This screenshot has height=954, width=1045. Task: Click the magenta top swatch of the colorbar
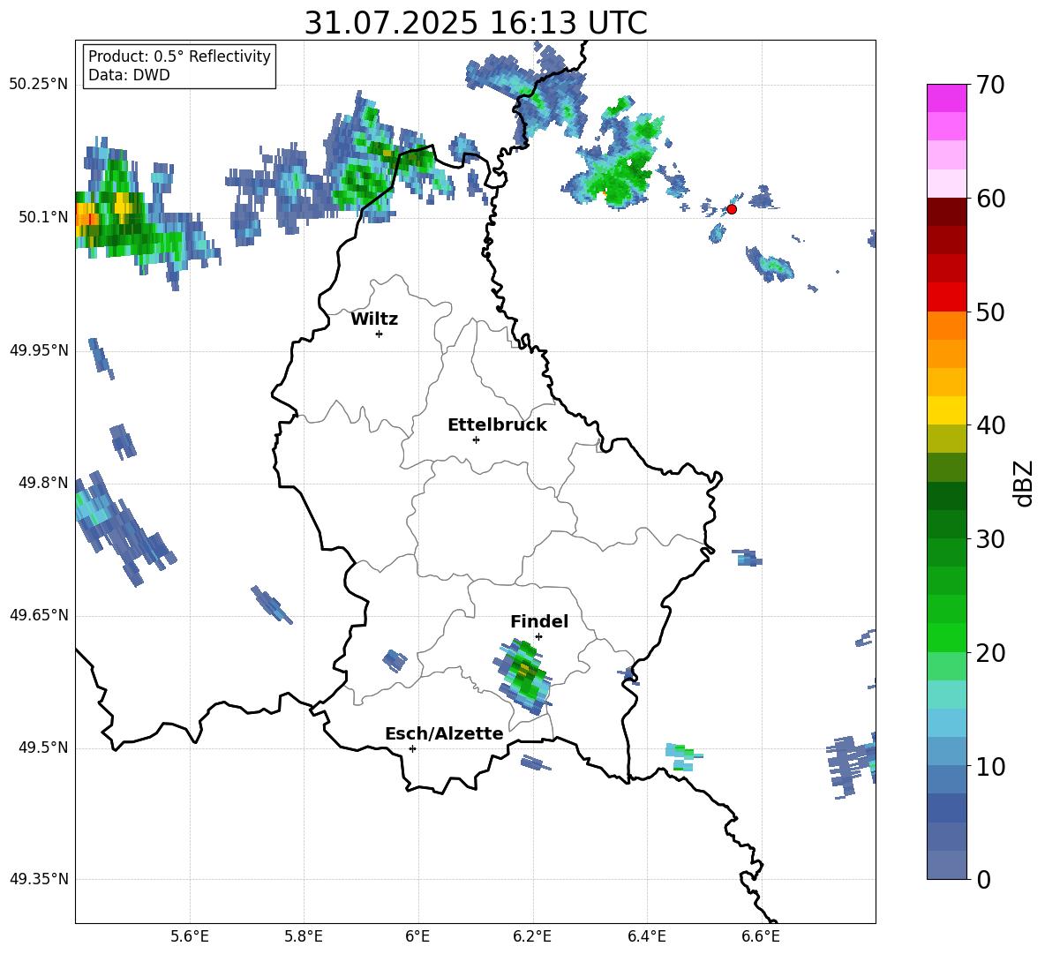tap(946, 98)
